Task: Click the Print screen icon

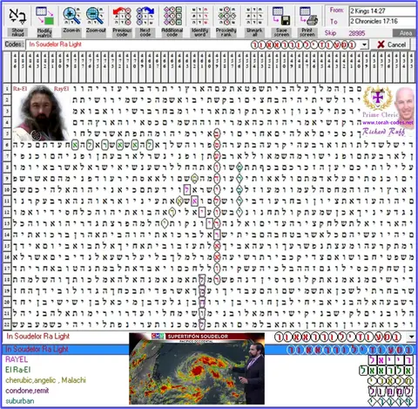Action: pyautogui.click(x=307, y=22)
